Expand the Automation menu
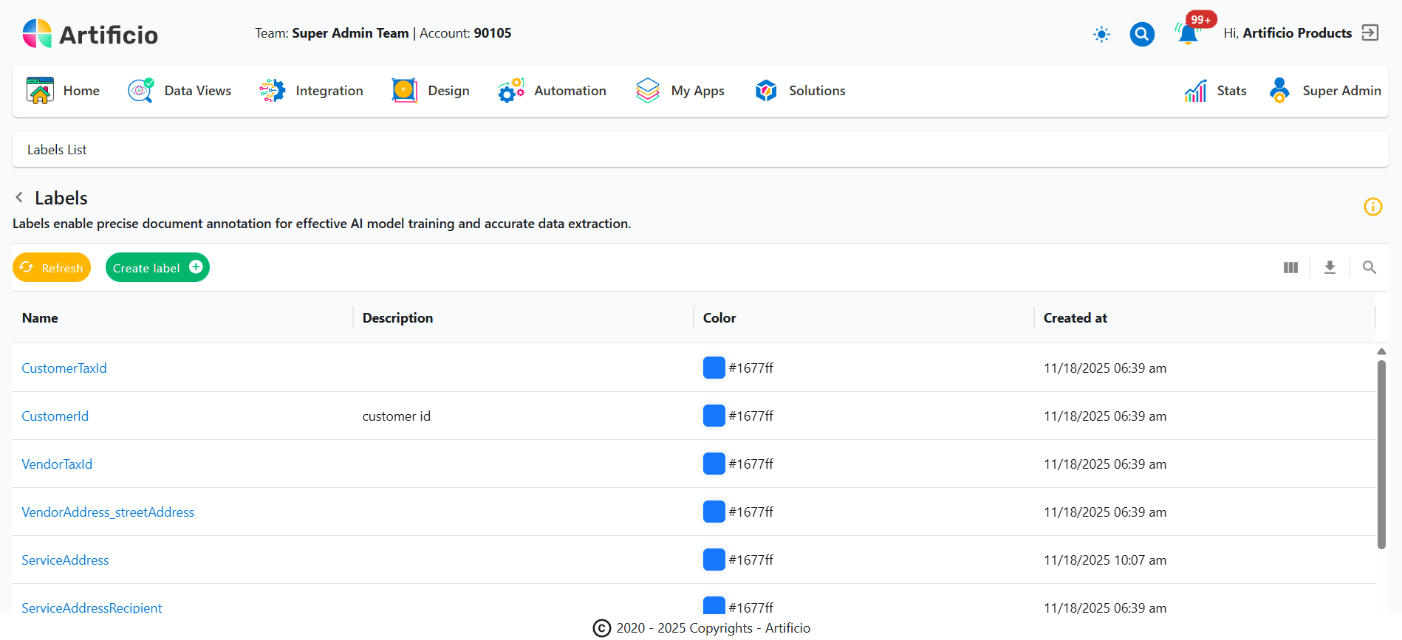This screenshot has width=1402, height=640. click(552, 91)
